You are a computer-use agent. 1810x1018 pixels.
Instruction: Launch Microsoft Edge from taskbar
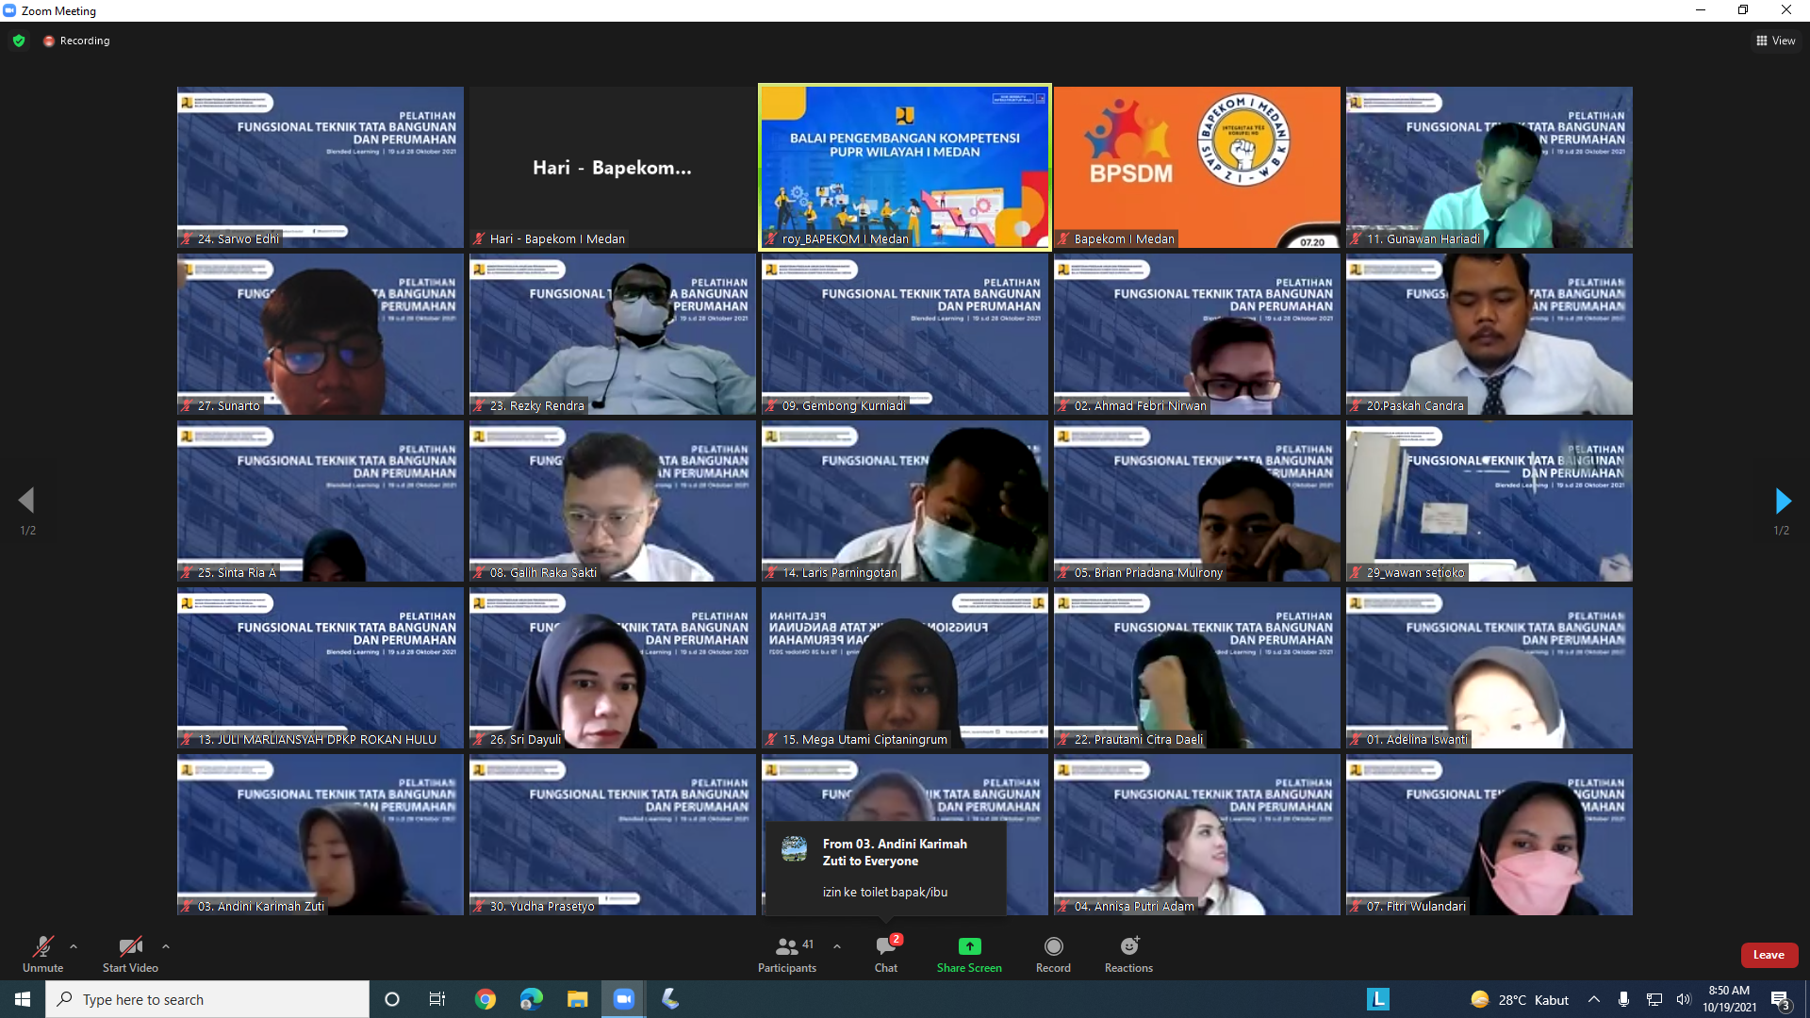point(532,999)
